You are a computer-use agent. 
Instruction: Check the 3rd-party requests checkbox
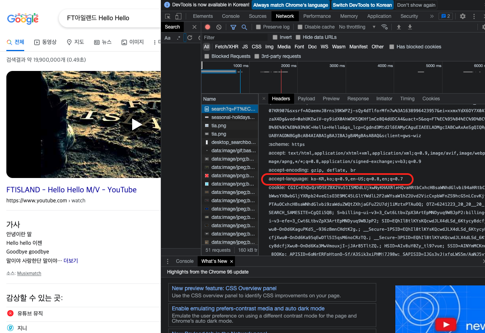256,56
